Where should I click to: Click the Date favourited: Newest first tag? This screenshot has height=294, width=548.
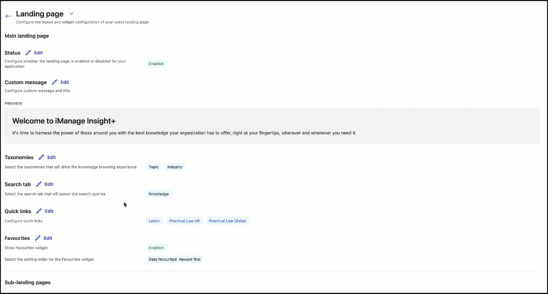pyautogui.click(x=175, y=260)
